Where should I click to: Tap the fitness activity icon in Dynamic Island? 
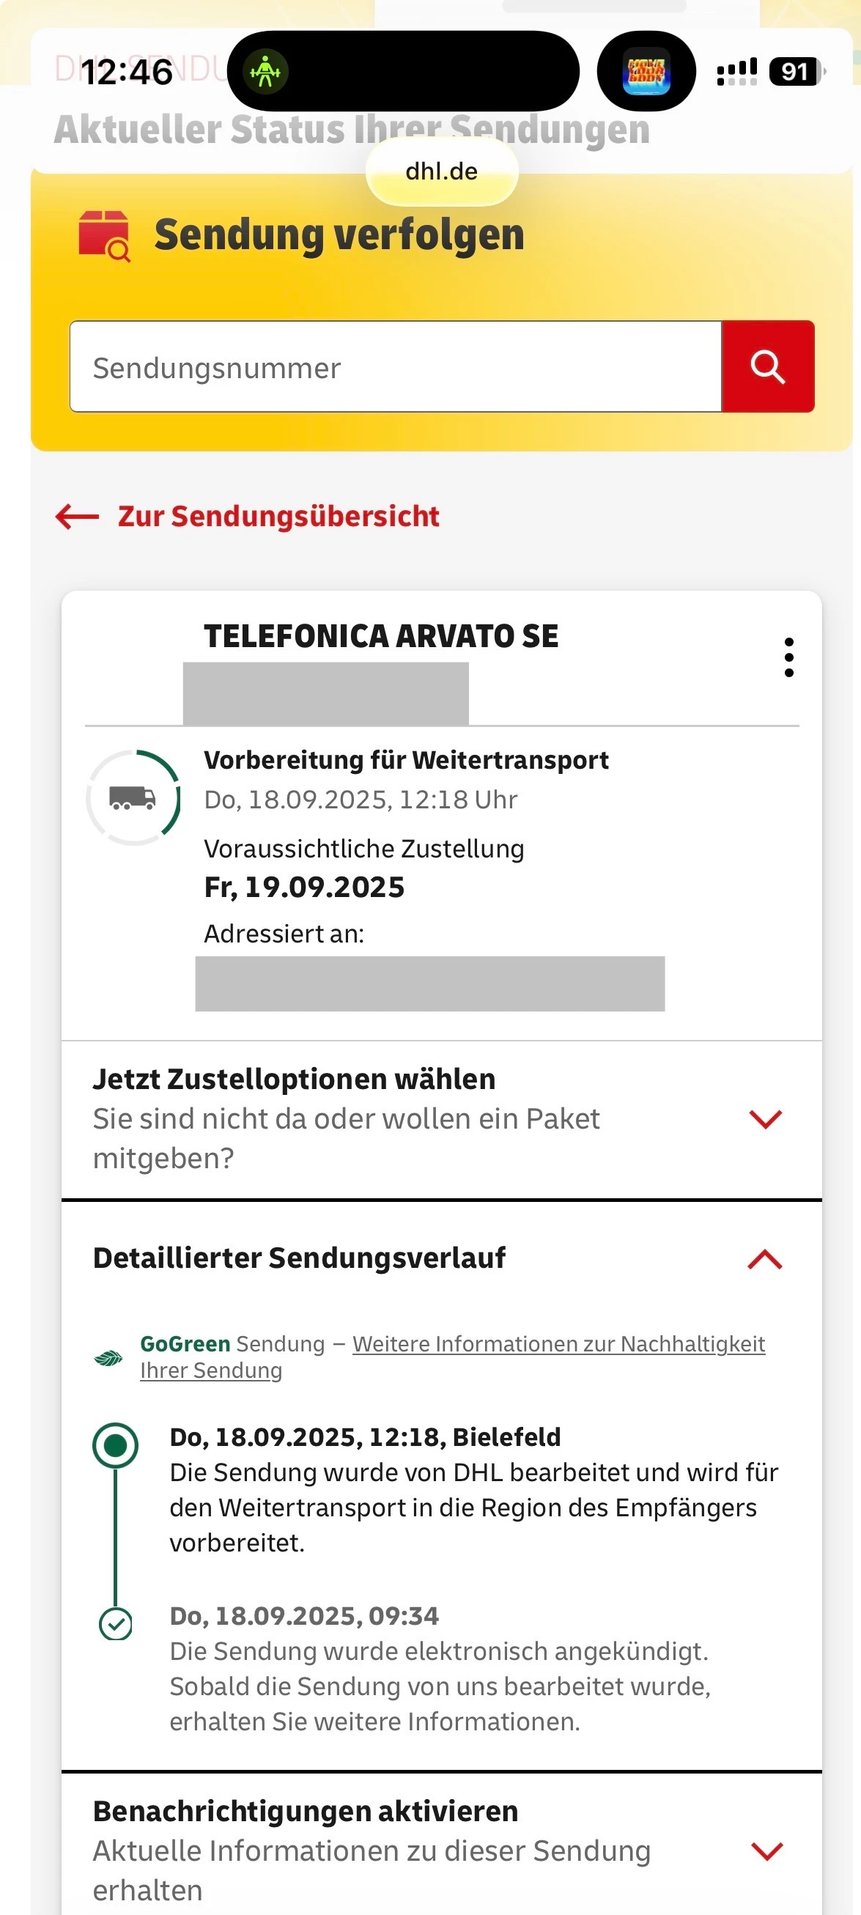click(265, 72)
